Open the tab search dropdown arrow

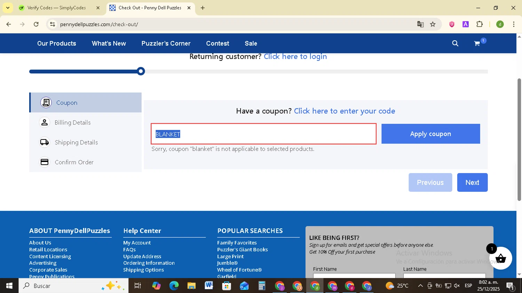click(8, 8)
